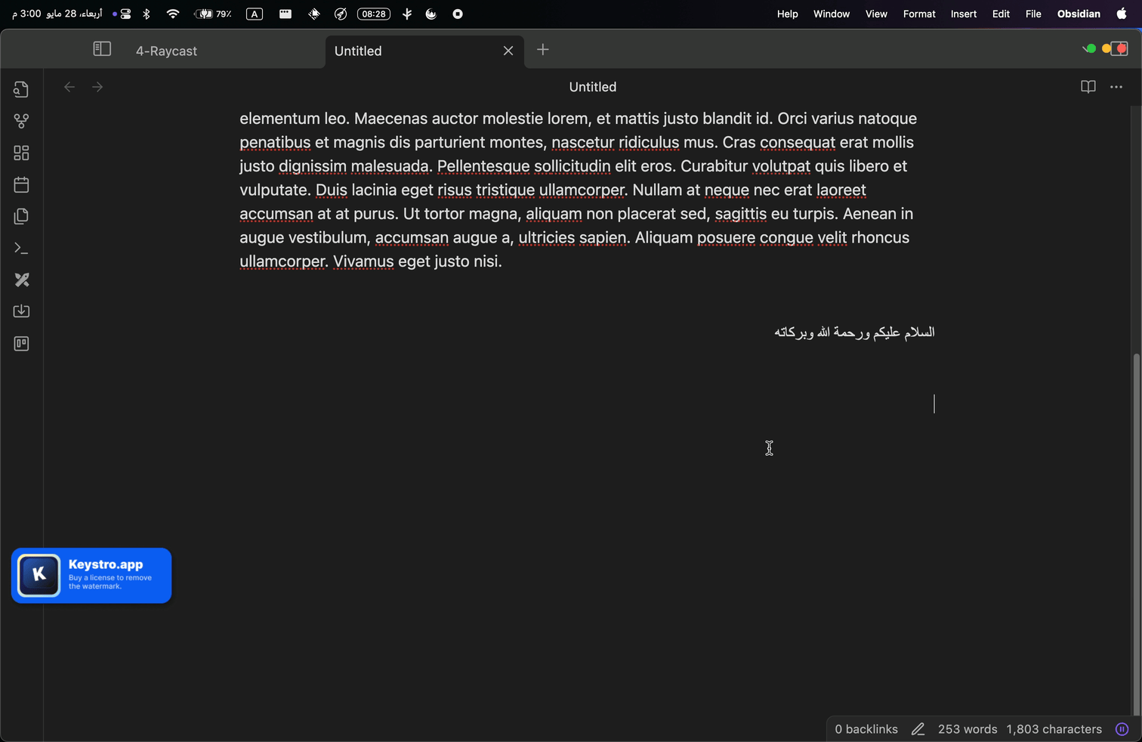This screenshot has height=742, width=1142.
Task: Open a new tab with the plus button
Action: pos(542,49)
